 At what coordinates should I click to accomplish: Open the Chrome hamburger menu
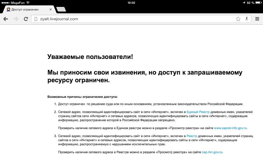pyautogui.click(x=257, y=19)
